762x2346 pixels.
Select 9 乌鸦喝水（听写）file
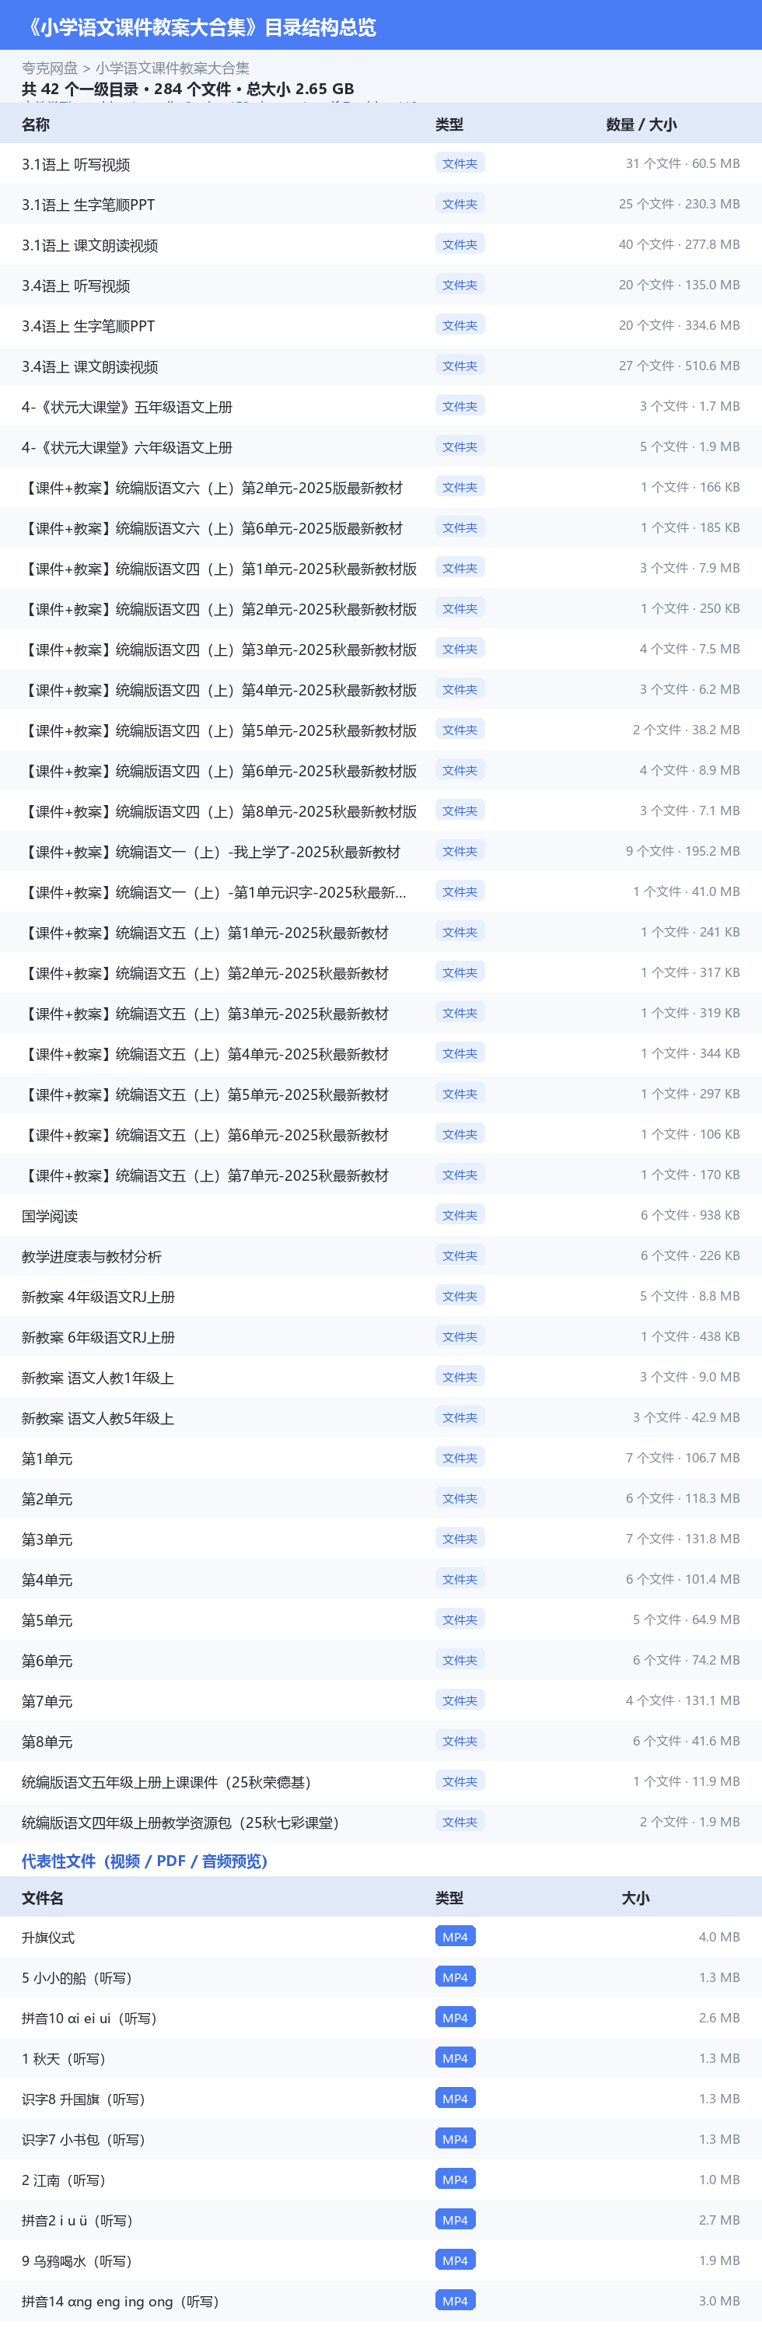380,2260
